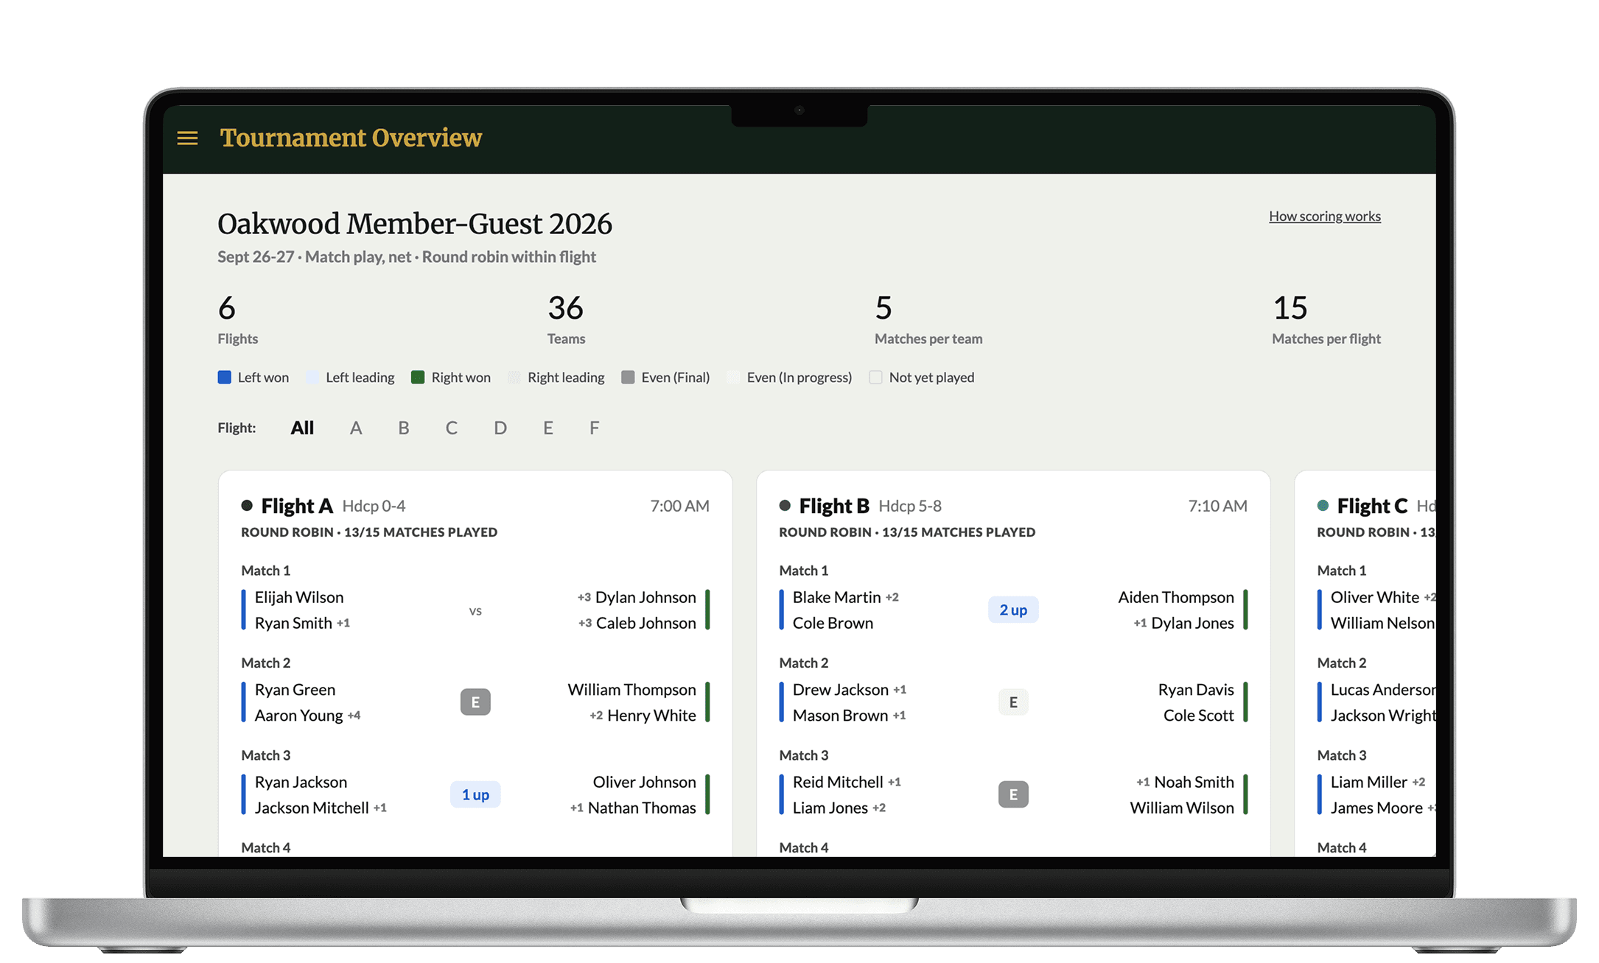Select player Dylan Johnson
Screen dimensions: 1599x963
645,597
